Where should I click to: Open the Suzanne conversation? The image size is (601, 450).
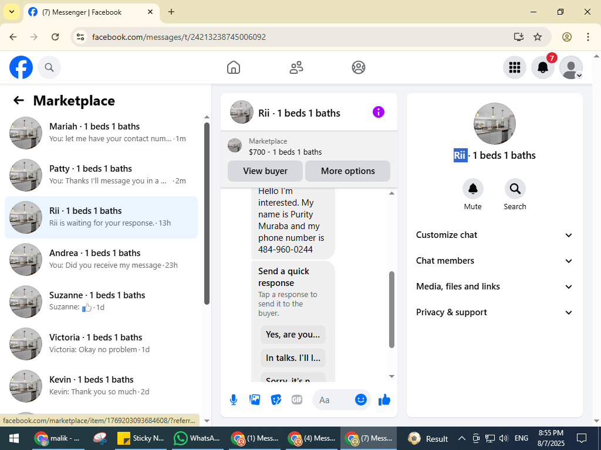(x=101, y=302)
